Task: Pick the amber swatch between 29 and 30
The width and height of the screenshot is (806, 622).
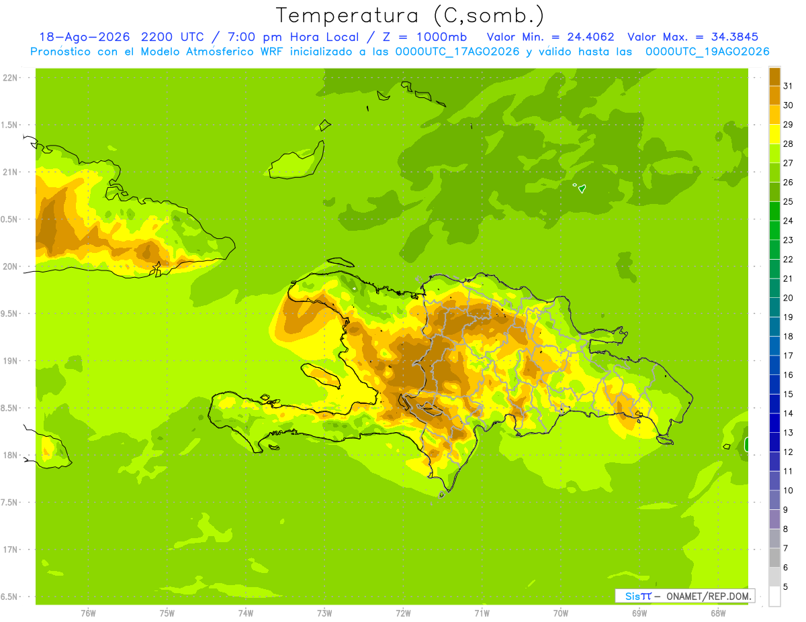Action: click(774, 115)
